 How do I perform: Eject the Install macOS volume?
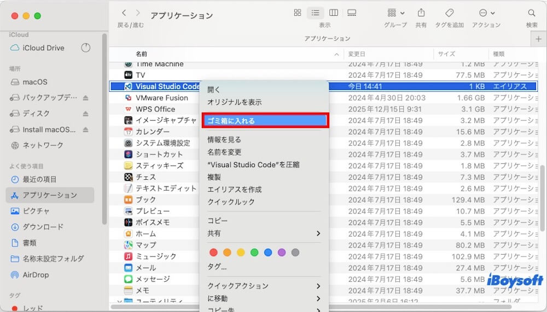tap(85, 129)
